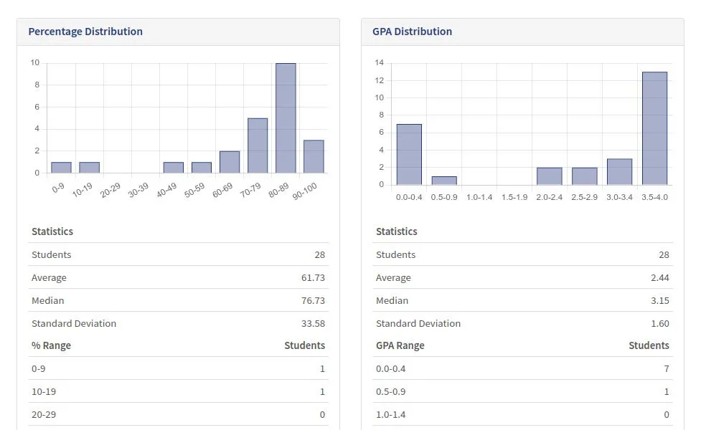Viewport: 701px width, 430px height.
Task: Click the GPA Distribution panel header
Action: (412, 31)
